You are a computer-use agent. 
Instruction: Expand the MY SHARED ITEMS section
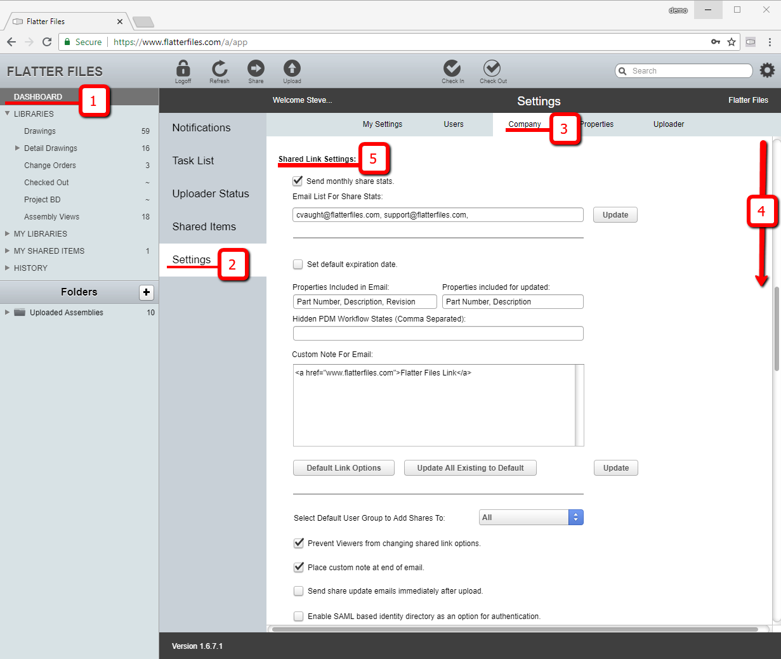click(x=8, y=251)
